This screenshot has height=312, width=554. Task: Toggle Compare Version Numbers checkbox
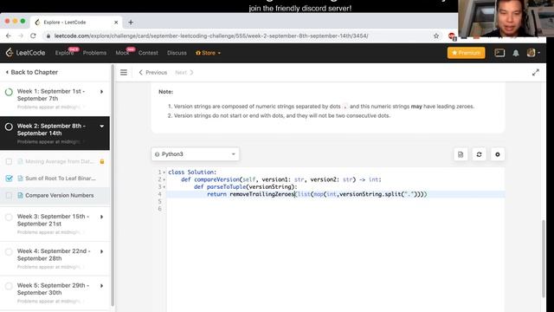tap(9, 195)
